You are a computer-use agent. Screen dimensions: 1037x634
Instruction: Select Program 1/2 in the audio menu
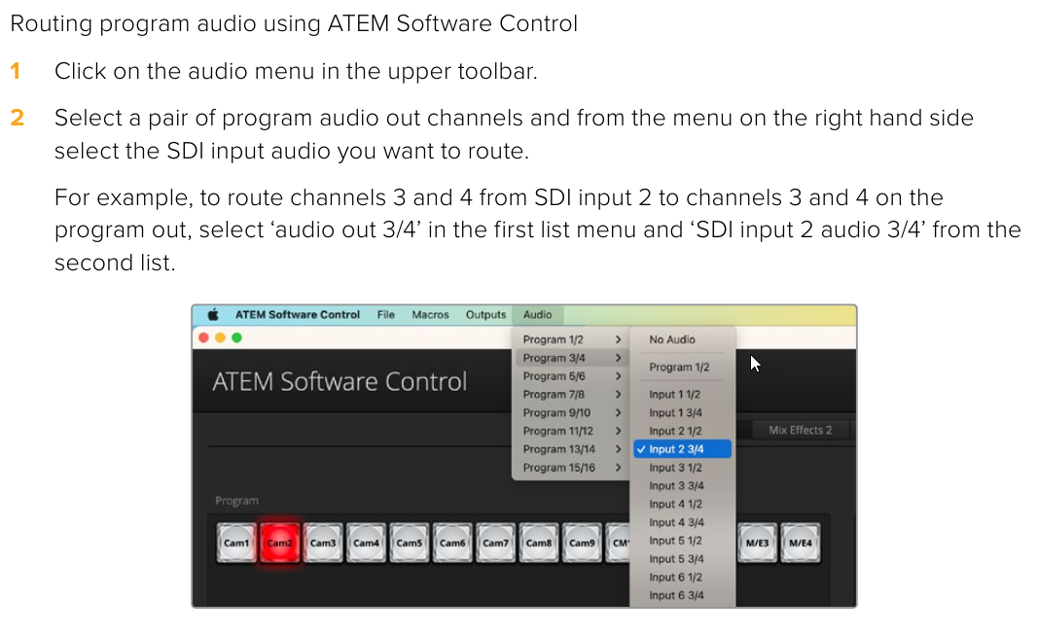pos(571,339)
